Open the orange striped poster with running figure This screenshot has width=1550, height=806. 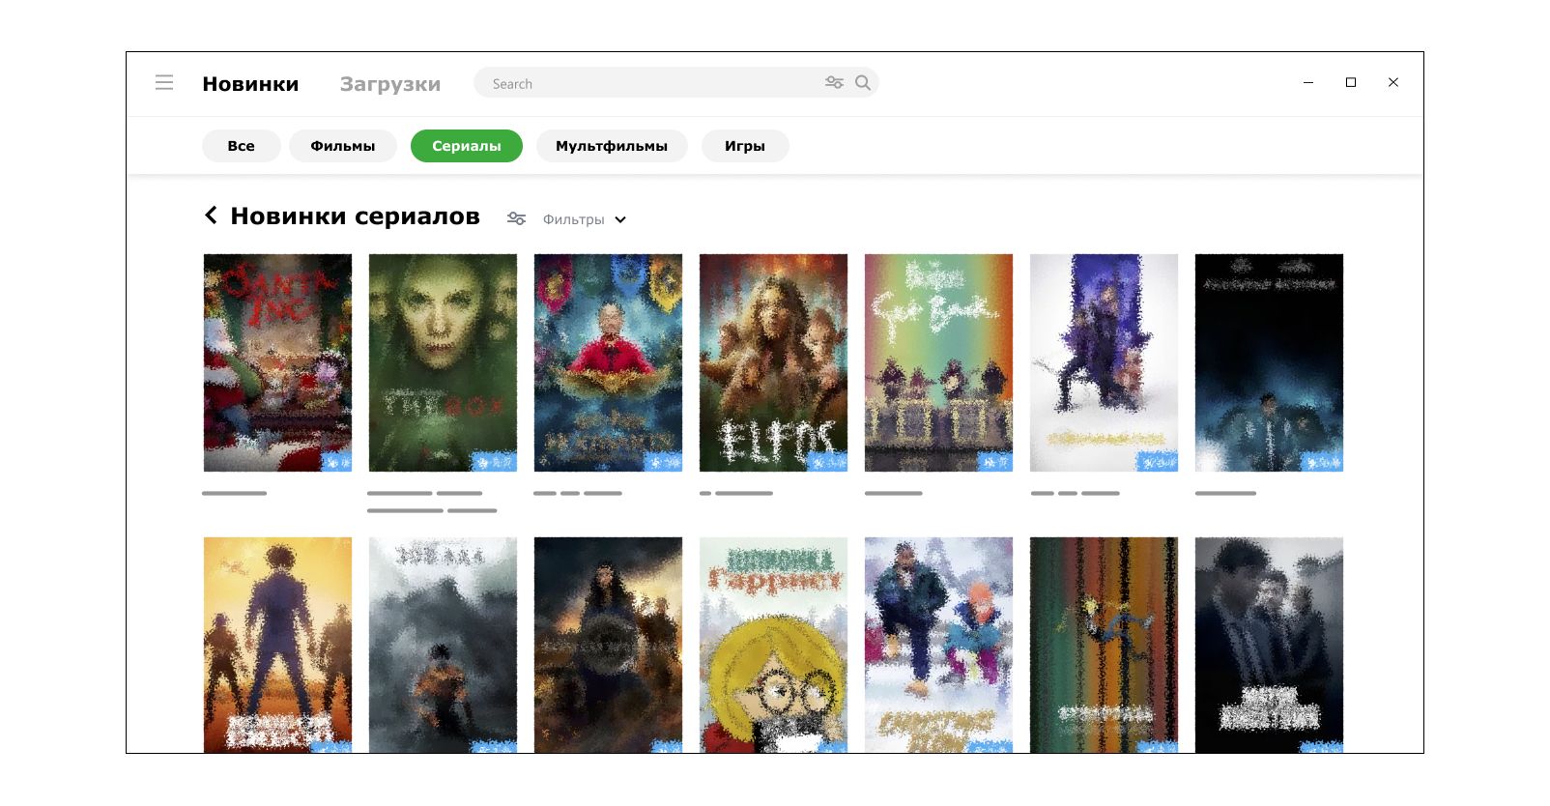click(x=1104, y=645)
